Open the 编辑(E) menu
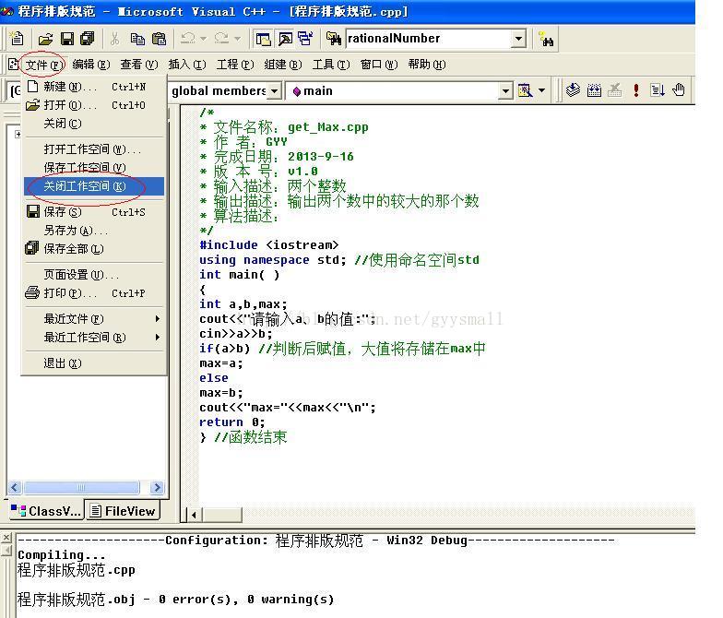The width and height of the screenshot is (723, 618). (90, 65)
